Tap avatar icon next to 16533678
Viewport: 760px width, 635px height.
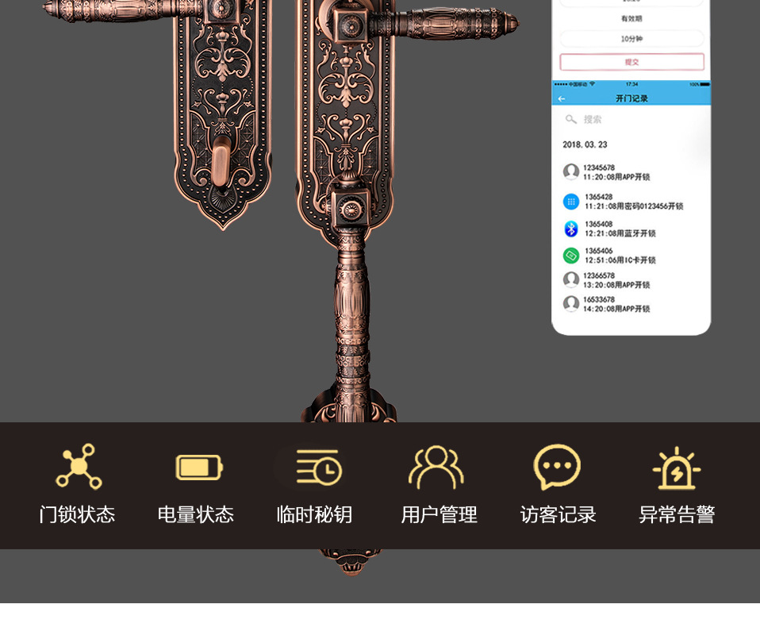(571, 304)
